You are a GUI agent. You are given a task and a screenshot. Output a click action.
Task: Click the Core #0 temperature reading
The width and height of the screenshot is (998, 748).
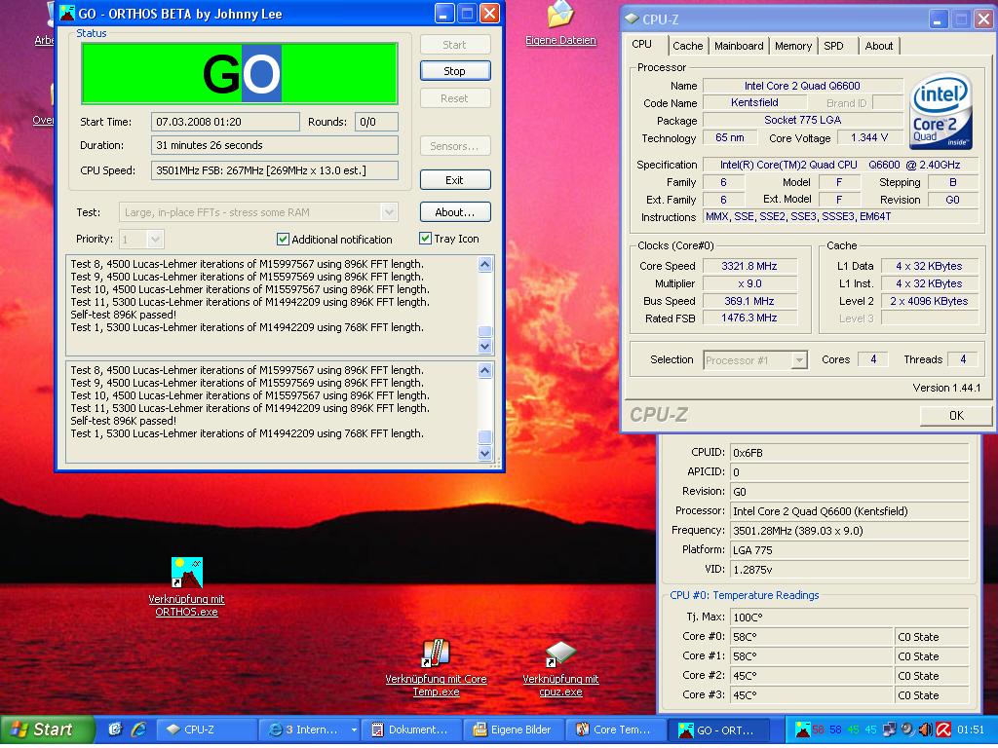pos(812,637)
